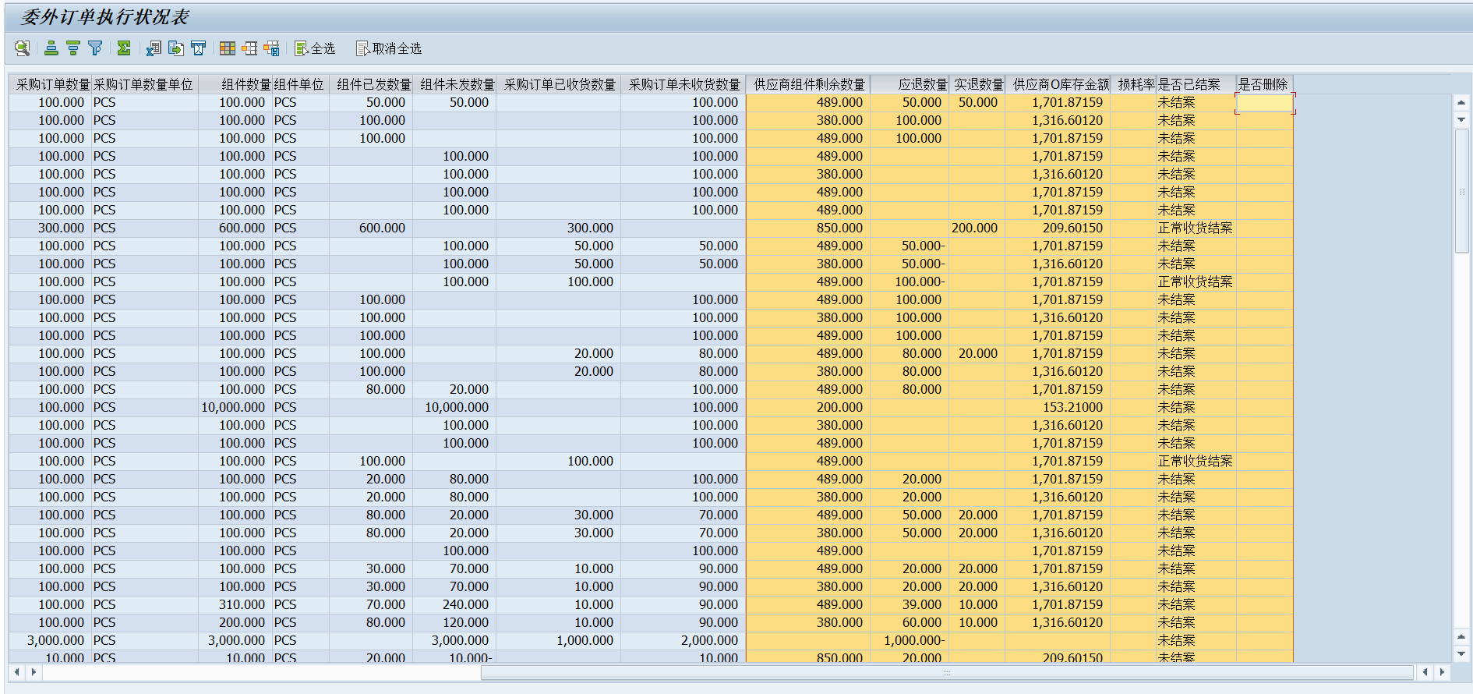Select the 采购订单已收货数量 column header

[x=559, y=84]
